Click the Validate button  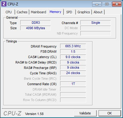pos(85,113)
